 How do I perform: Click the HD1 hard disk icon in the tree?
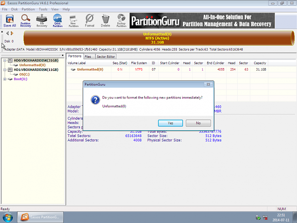pyautogui.click(x=10, y=70)
